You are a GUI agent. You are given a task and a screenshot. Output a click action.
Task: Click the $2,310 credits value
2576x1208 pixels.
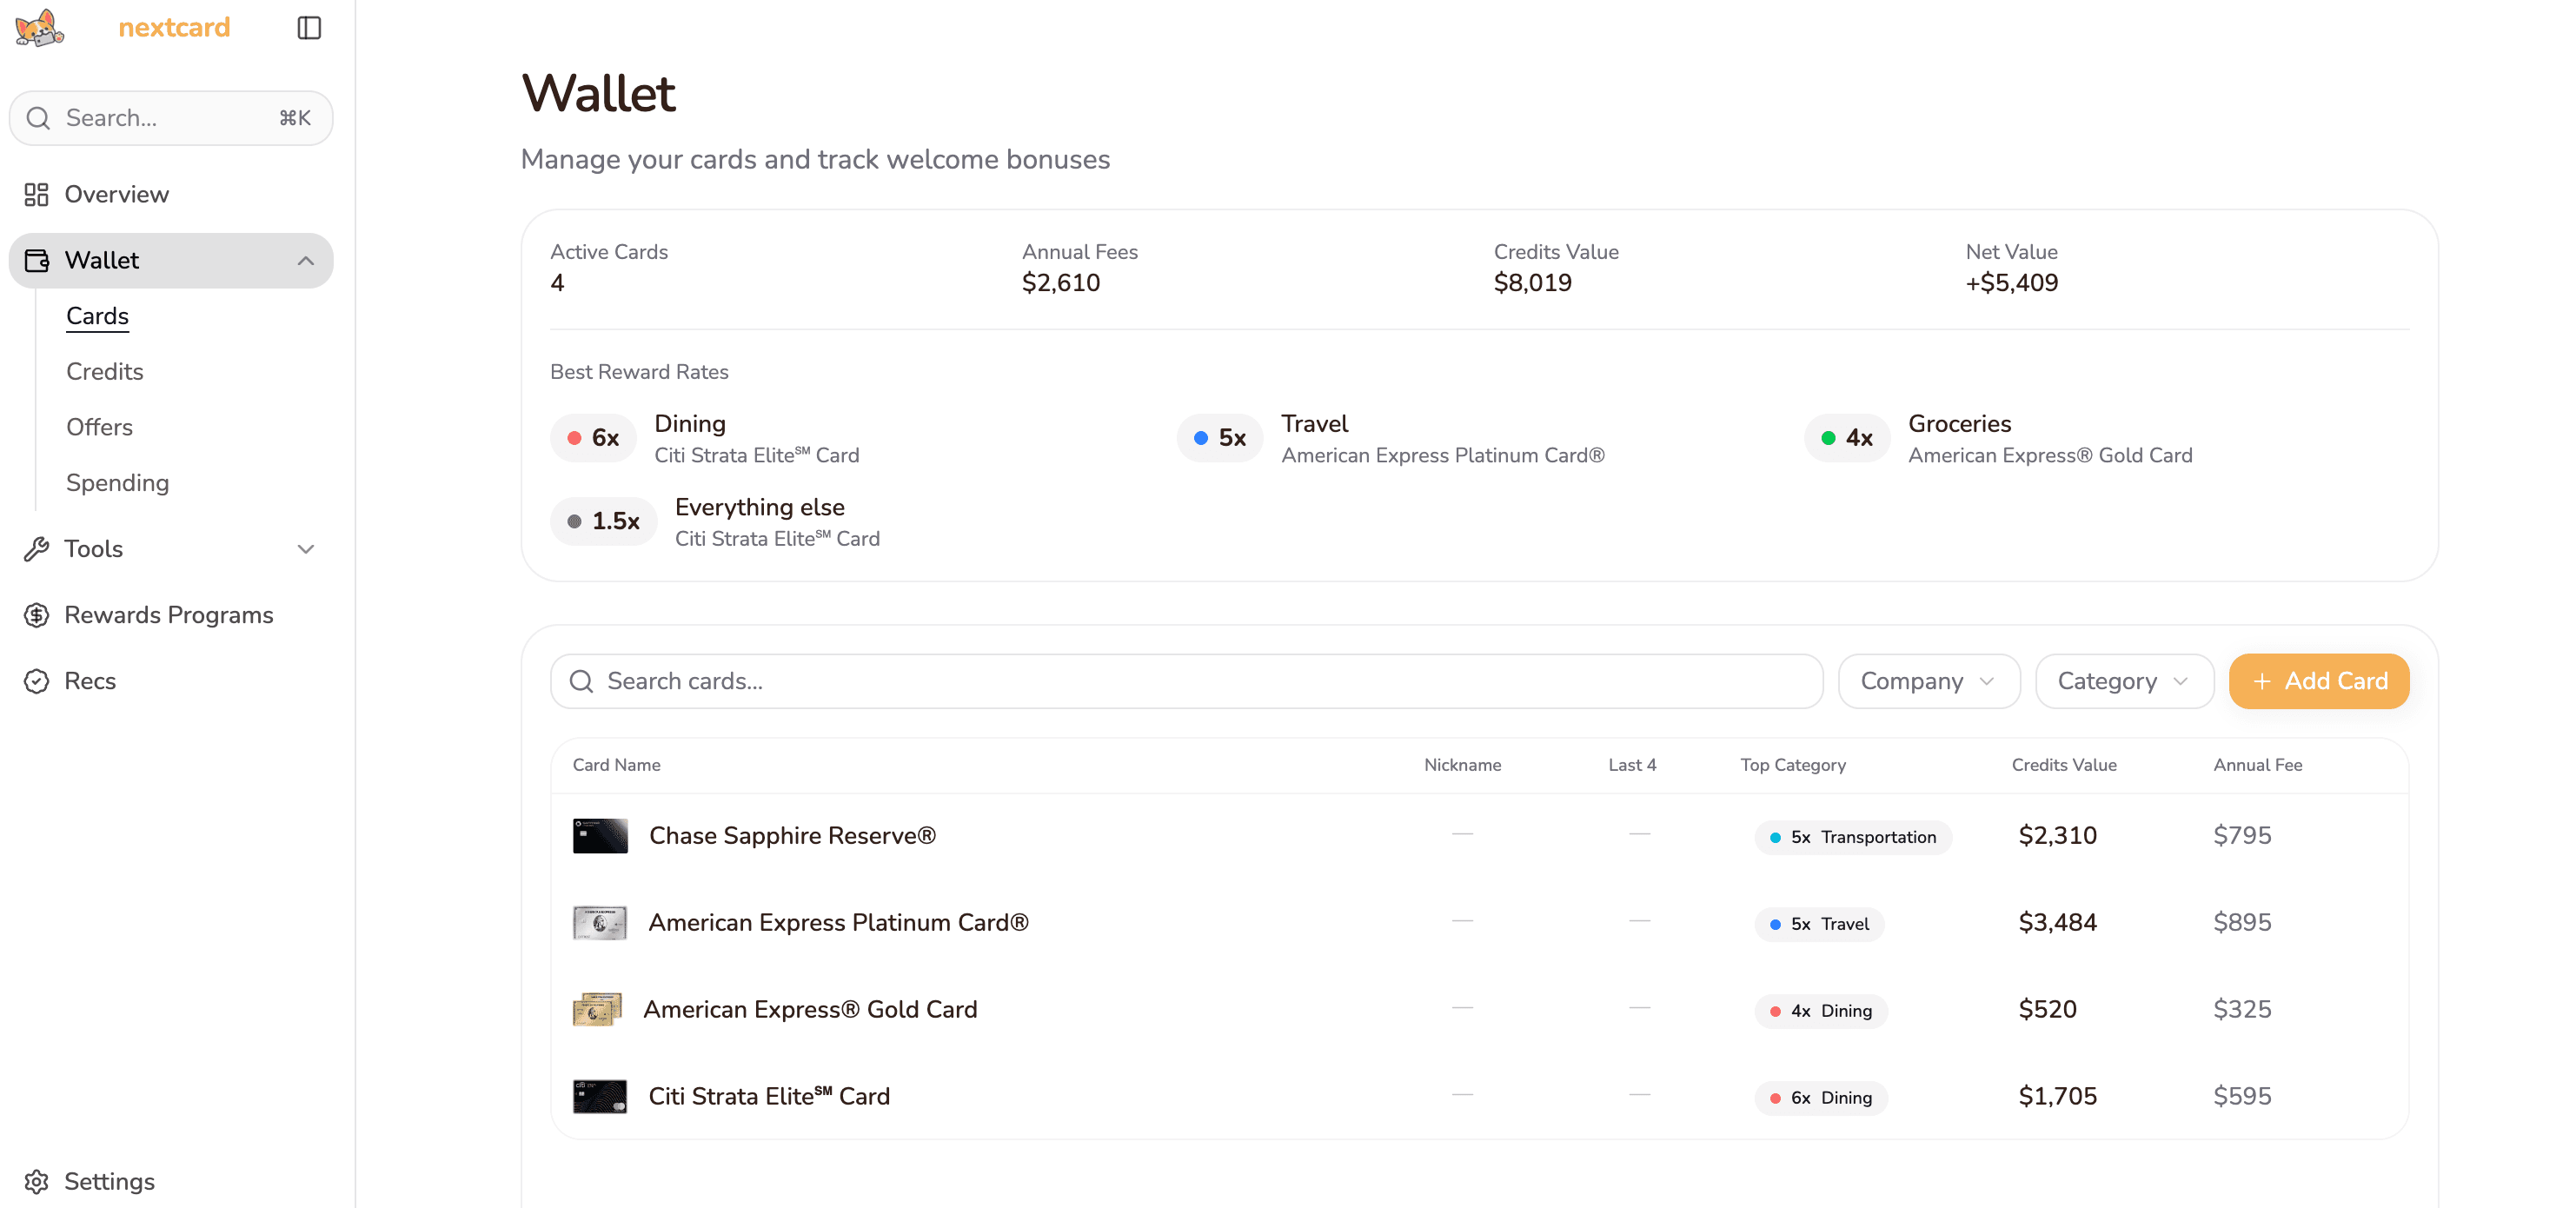pyautogui.click(x=2057, y=836)
